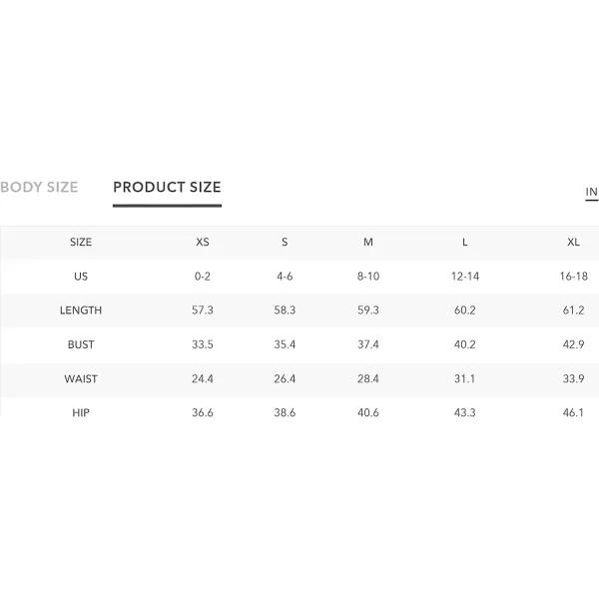The width and height of the screenshot is (599, 599).
Task: Click the L size column header
Action: 465,243
